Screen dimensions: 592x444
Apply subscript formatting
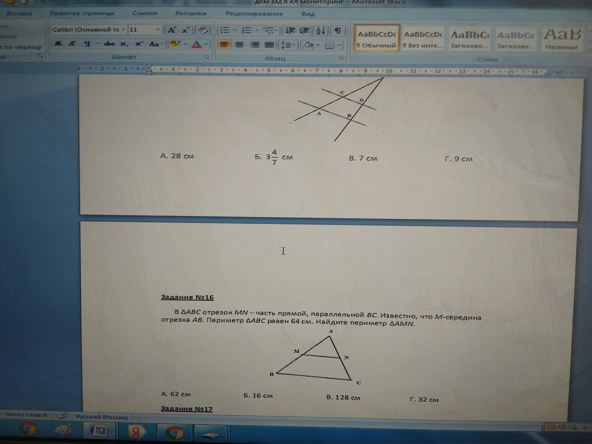(x=124, y=44)
